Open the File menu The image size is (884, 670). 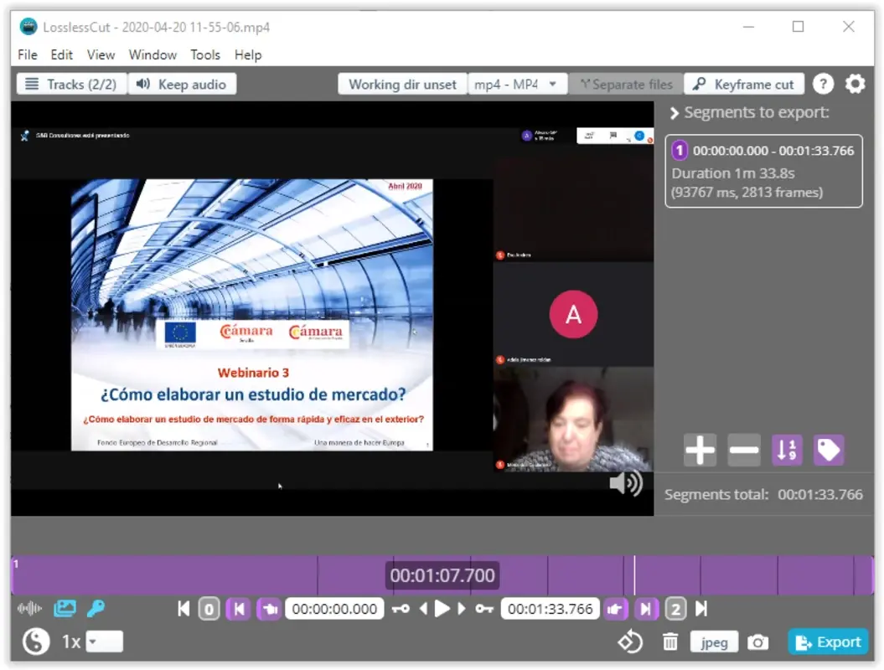tap(27, 54)
